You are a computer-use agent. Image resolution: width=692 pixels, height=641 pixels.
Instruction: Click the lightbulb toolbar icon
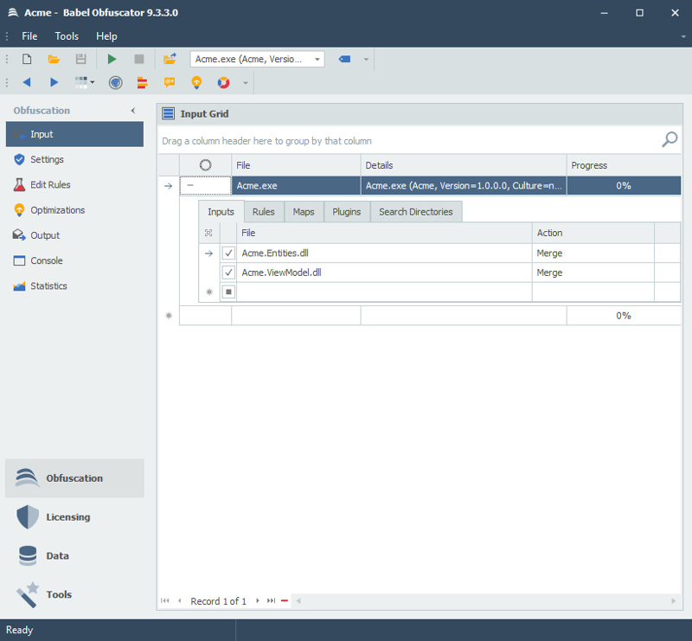196,82
